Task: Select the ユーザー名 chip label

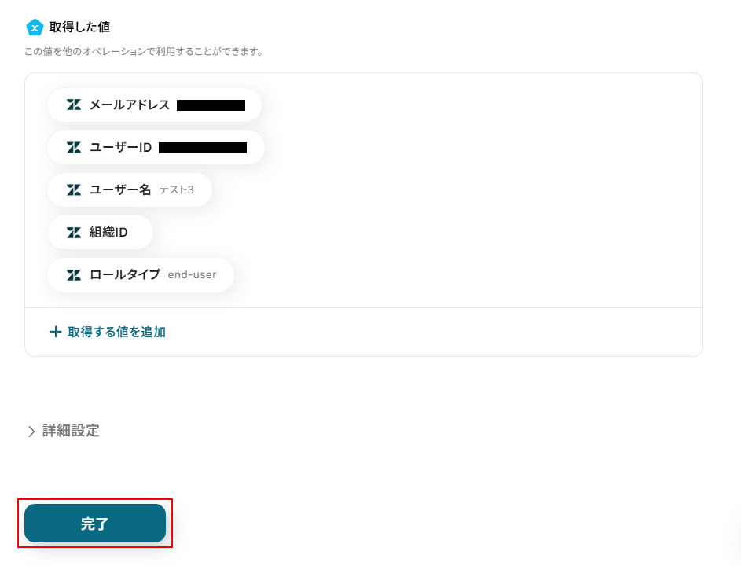Action: click(120, 189)
